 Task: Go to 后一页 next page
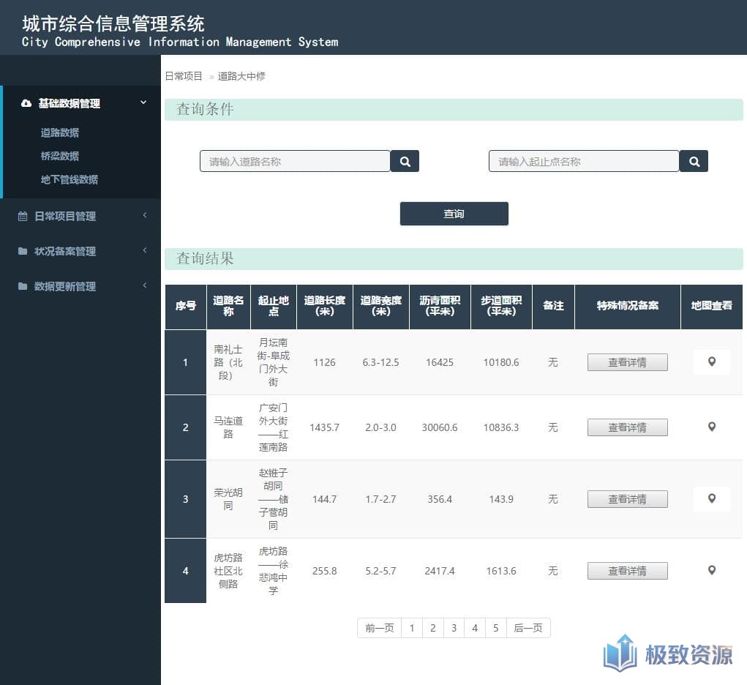click(x=528, y=628)
